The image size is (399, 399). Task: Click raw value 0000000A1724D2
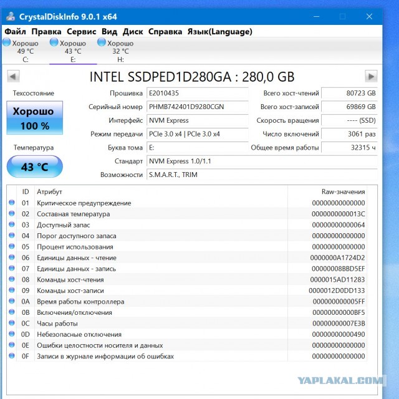[x=337, y=257]
